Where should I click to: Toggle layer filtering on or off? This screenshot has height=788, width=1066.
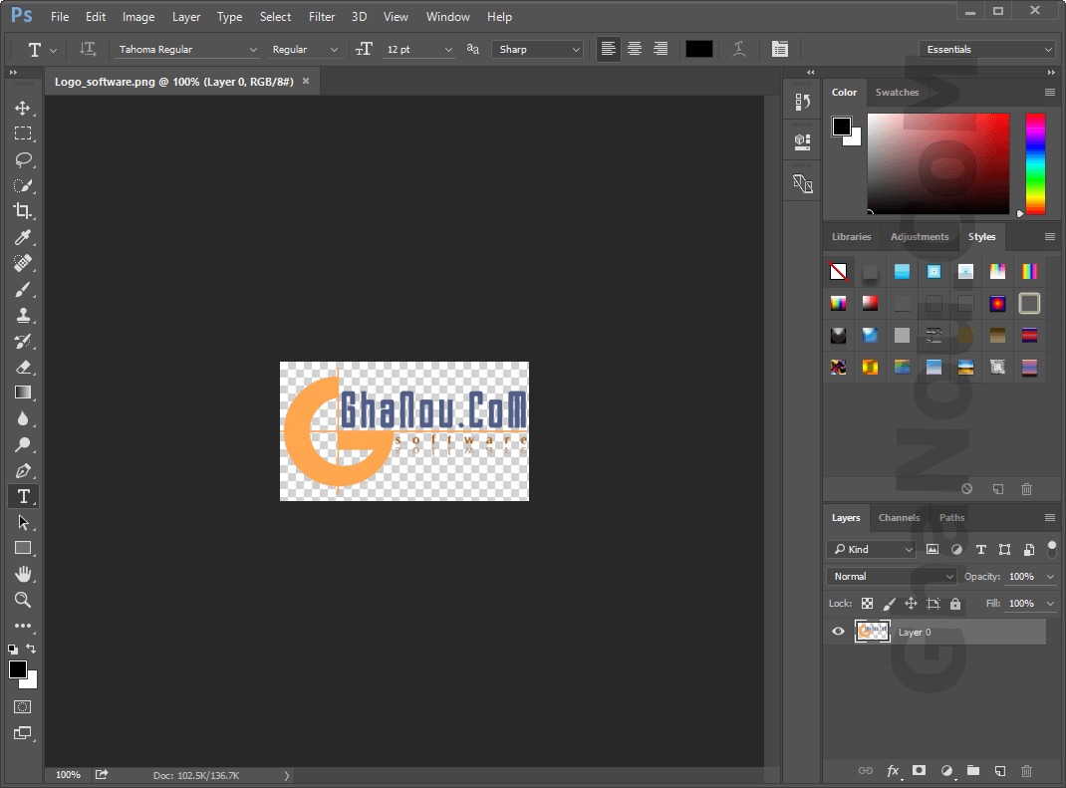pyautogui.click(x=1052, y=549)
